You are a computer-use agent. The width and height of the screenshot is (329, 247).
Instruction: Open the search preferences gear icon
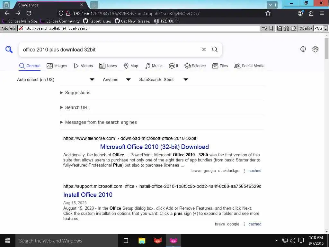point(316,49)
